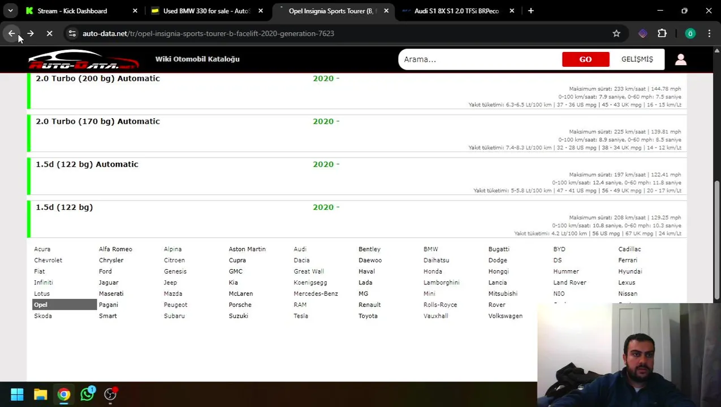
Task: Select BMW brand link
Action: 430,249
